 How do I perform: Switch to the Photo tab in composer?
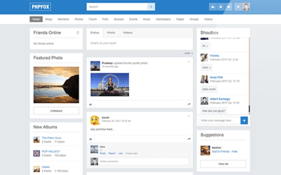coord(111,33)
